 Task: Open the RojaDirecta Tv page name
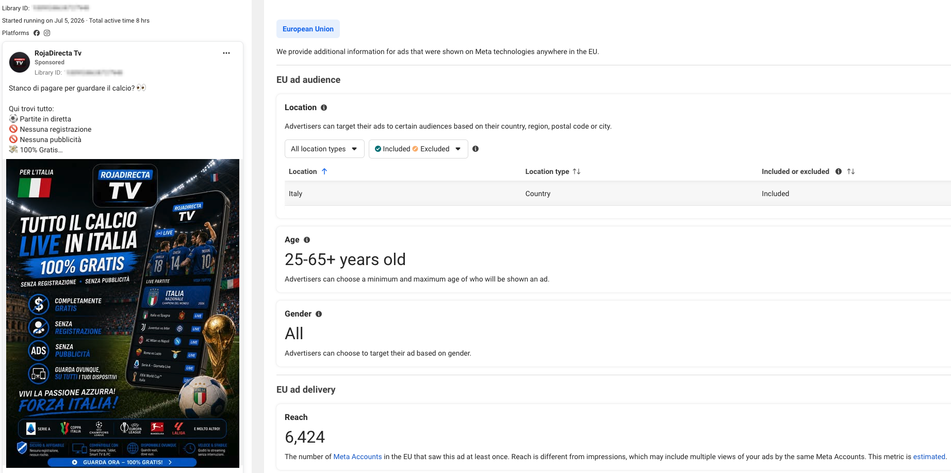[x=58, y=53]
